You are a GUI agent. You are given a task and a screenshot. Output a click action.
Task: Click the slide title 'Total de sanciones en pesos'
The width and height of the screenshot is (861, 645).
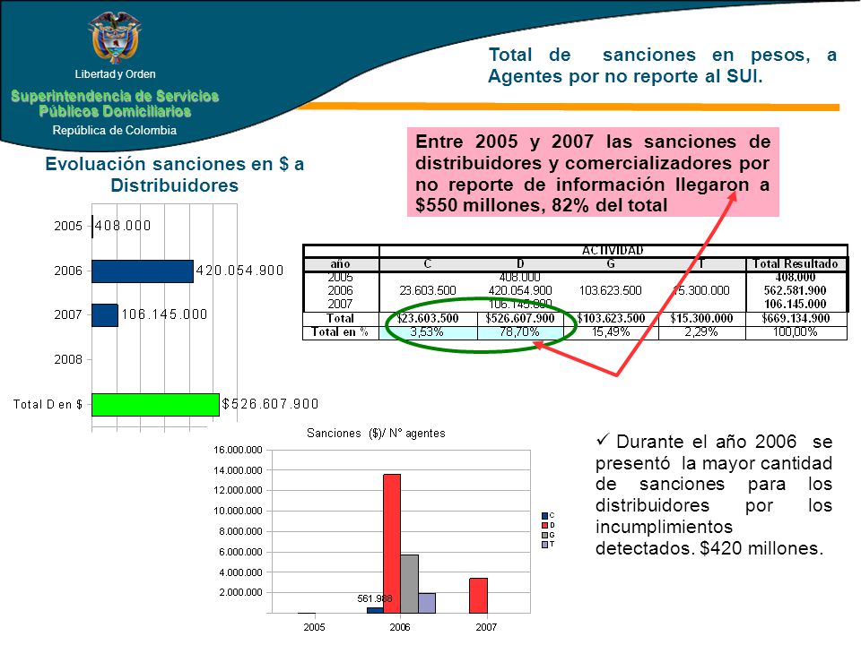662,65
